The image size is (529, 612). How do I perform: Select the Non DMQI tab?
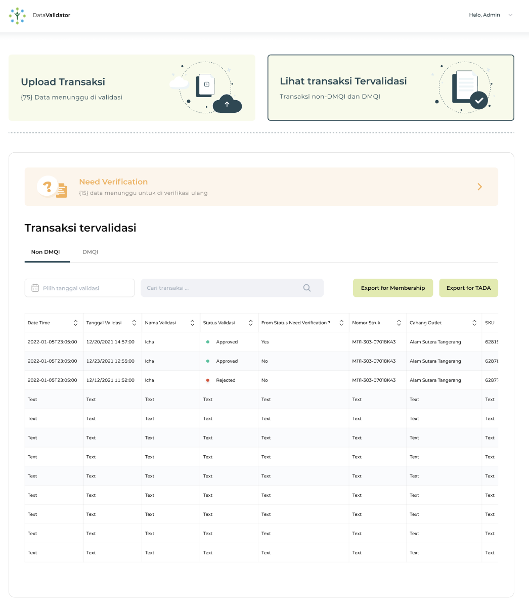tap(47, 251)
